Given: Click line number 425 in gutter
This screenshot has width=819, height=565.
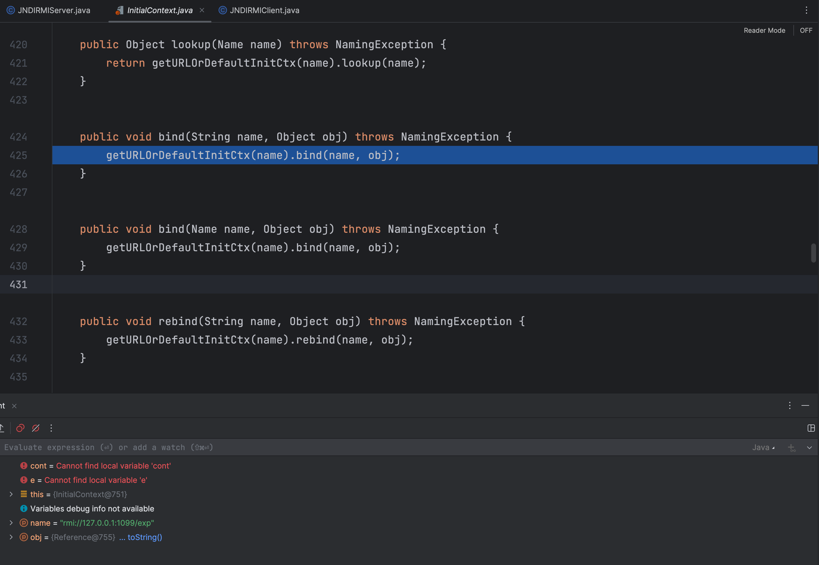Looking at the screenshot, I should click(x=18, y=155).
